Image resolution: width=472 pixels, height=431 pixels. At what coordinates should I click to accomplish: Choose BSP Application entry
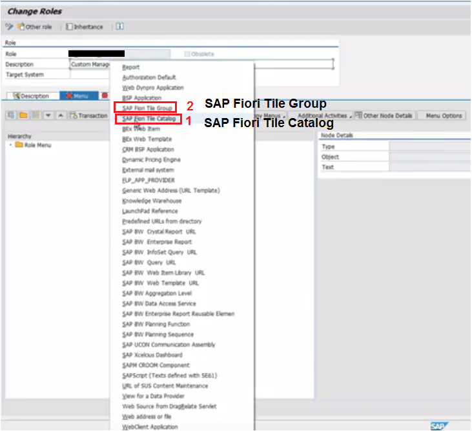coord(142,98)
